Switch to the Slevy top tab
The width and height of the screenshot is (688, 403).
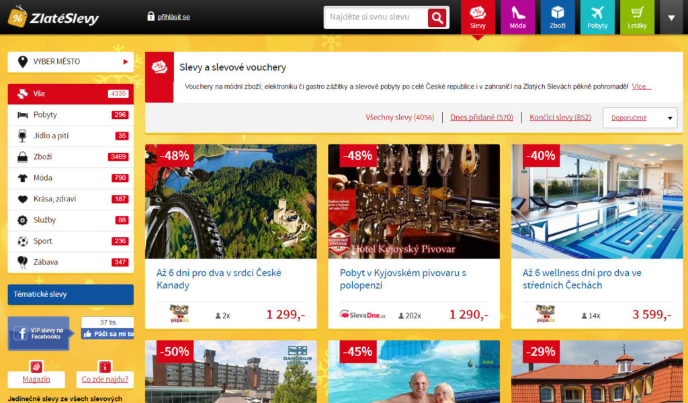click(x=478, y=17)
